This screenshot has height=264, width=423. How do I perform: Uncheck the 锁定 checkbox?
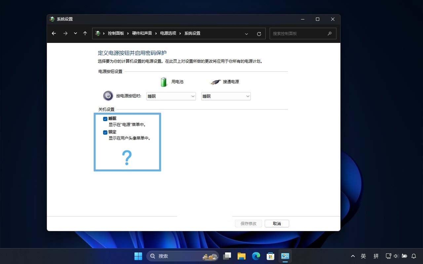tap(105, 132)
